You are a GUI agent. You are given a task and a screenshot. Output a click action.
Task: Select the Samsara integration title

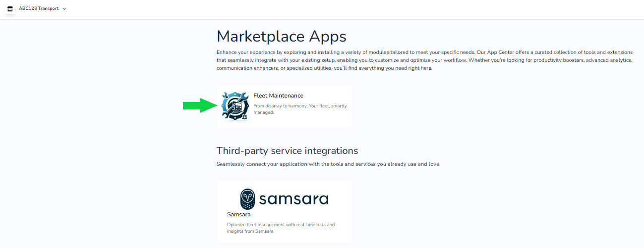(238, 215)
